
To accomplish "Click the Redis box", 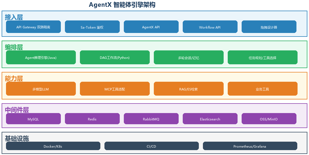I will (92, 118).
